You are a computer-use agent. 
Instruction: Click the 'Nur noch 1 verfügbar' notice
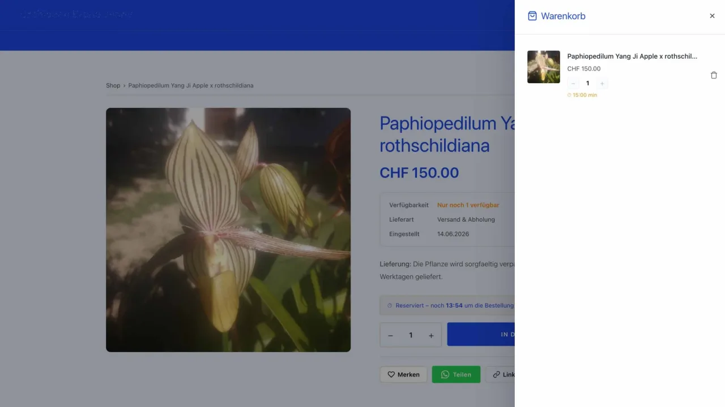(x=468, y=205)
